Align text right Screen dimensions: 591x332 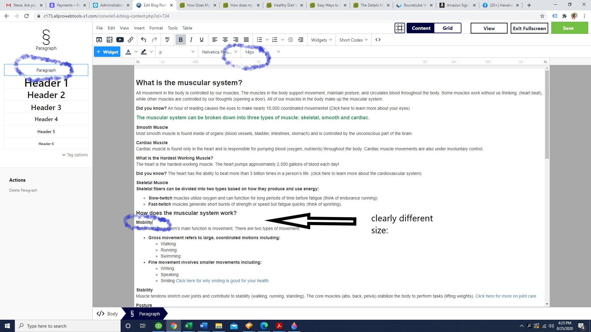pos(236,40)
